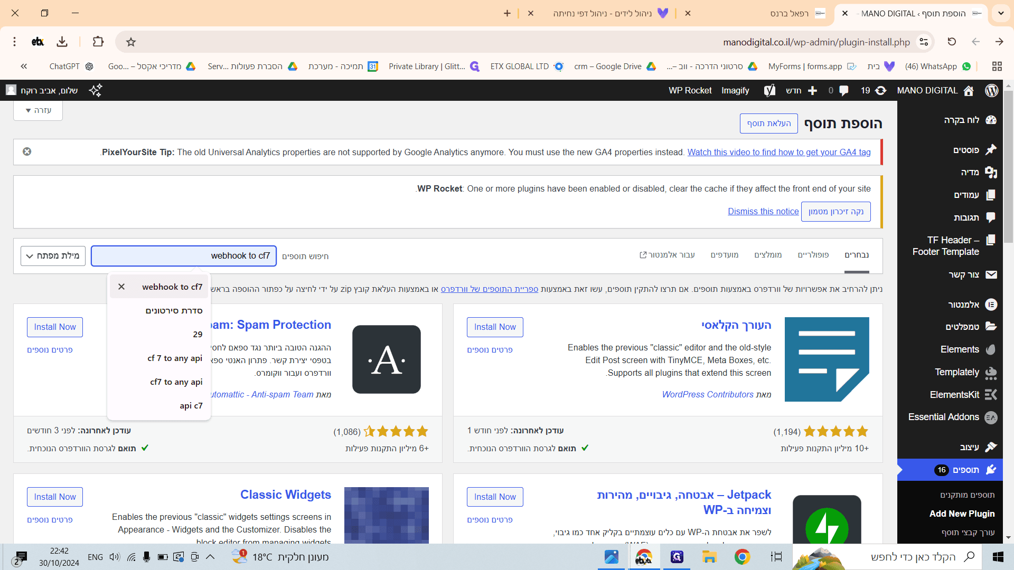
Task: Open the updates icon showing 19
Action: [x=874, y=90]
